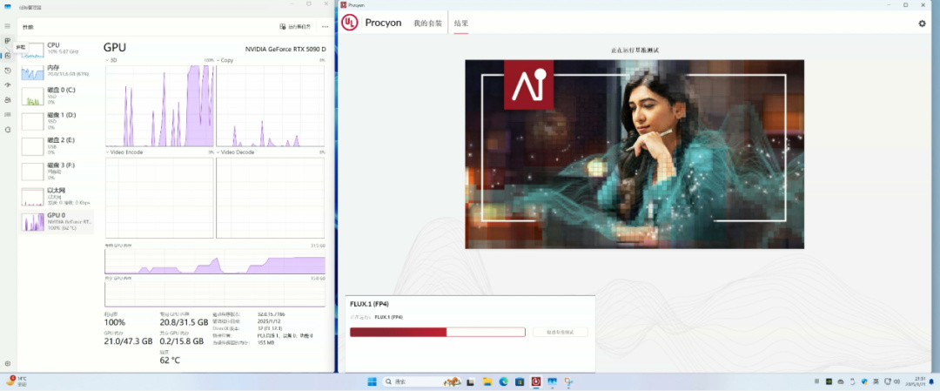940x391 pixels.
Task: Click dedicated GPU memory 20.8/31.5 GB value
Action: (x=184, y=322)
